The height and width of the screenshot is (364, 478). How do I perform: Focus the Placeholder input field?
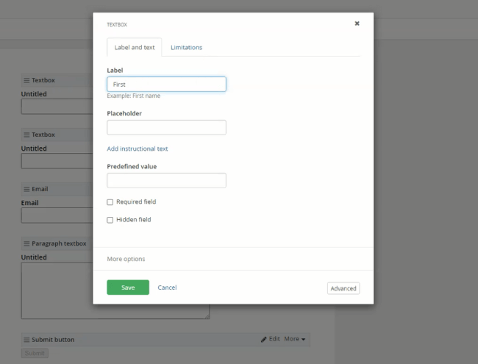(166, 127)
